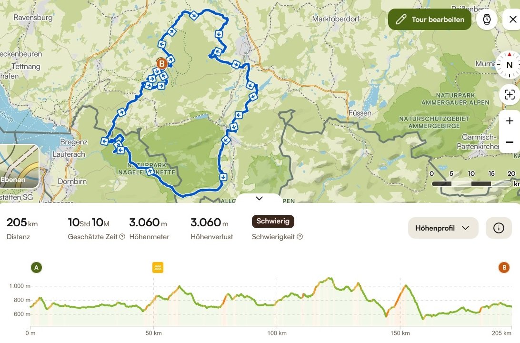520x343 pixels.
Task: Collapse the map using the chevron handle
Action: pyautogui.click(x=259, y=198)
